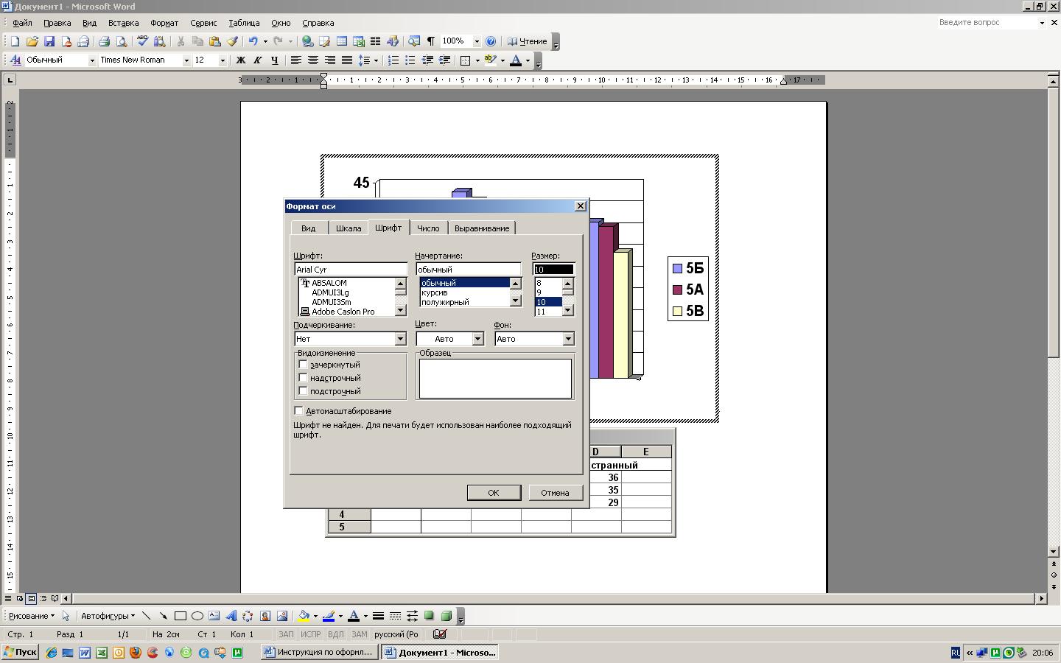This screenshot has height=663, width=1061.
Task: Click the Format Painter brush icon
Action: click(x=232, y=42)
